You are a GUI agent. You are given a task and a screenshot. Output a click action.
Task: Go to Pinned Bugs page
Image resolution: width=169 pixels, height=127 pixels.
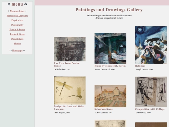(x=17, y=39)
